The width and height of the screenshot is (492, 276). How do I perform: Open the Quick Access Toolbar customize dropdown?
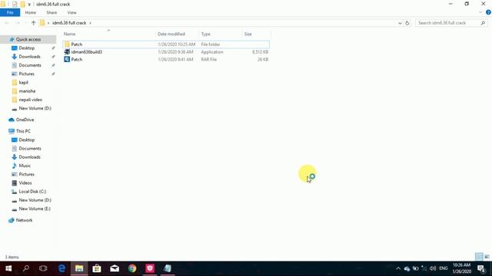pos(29,5)
